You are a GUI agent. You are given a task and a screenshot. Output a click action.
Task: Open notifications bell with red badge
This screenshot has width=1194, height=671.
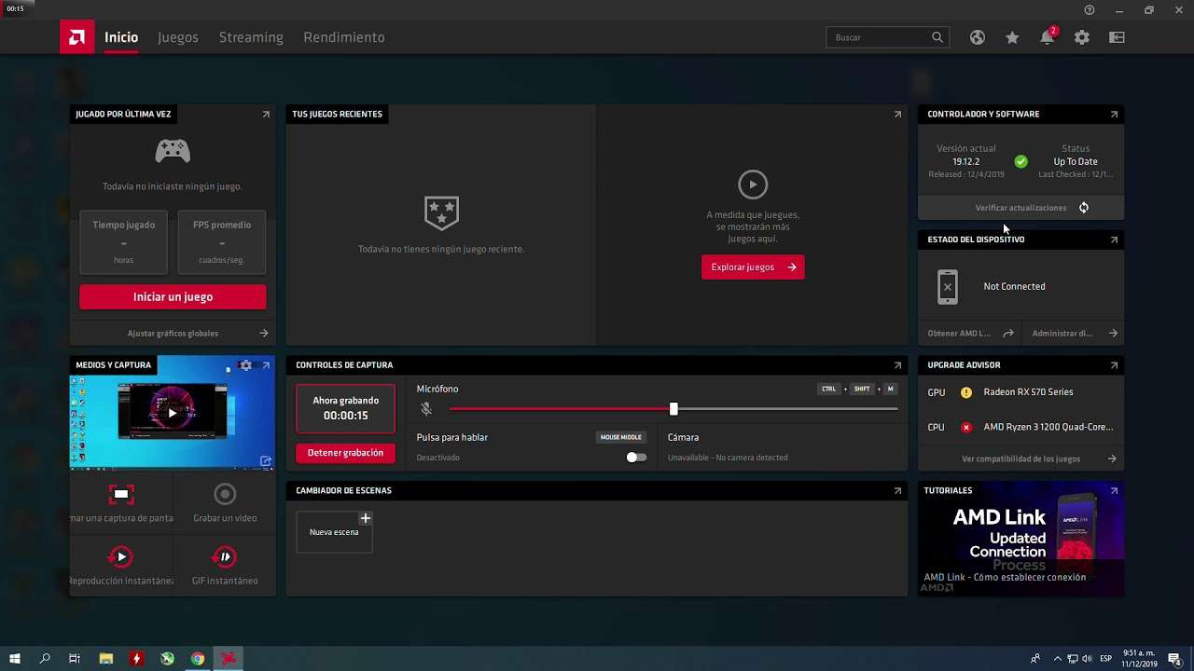pyautogui.click(x=1048, y=36)
